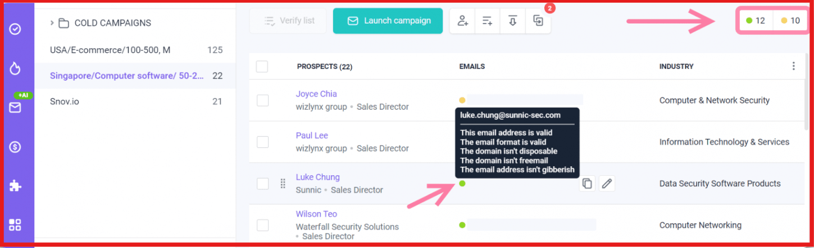Click luke.chung@sunnic-sec.com in the tooltip
The image size is (814, 248).
tap(511, 115)
